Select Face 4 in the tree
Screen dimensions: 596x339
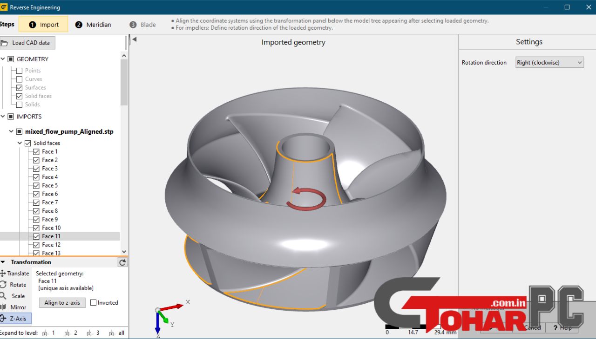(50, 177)
